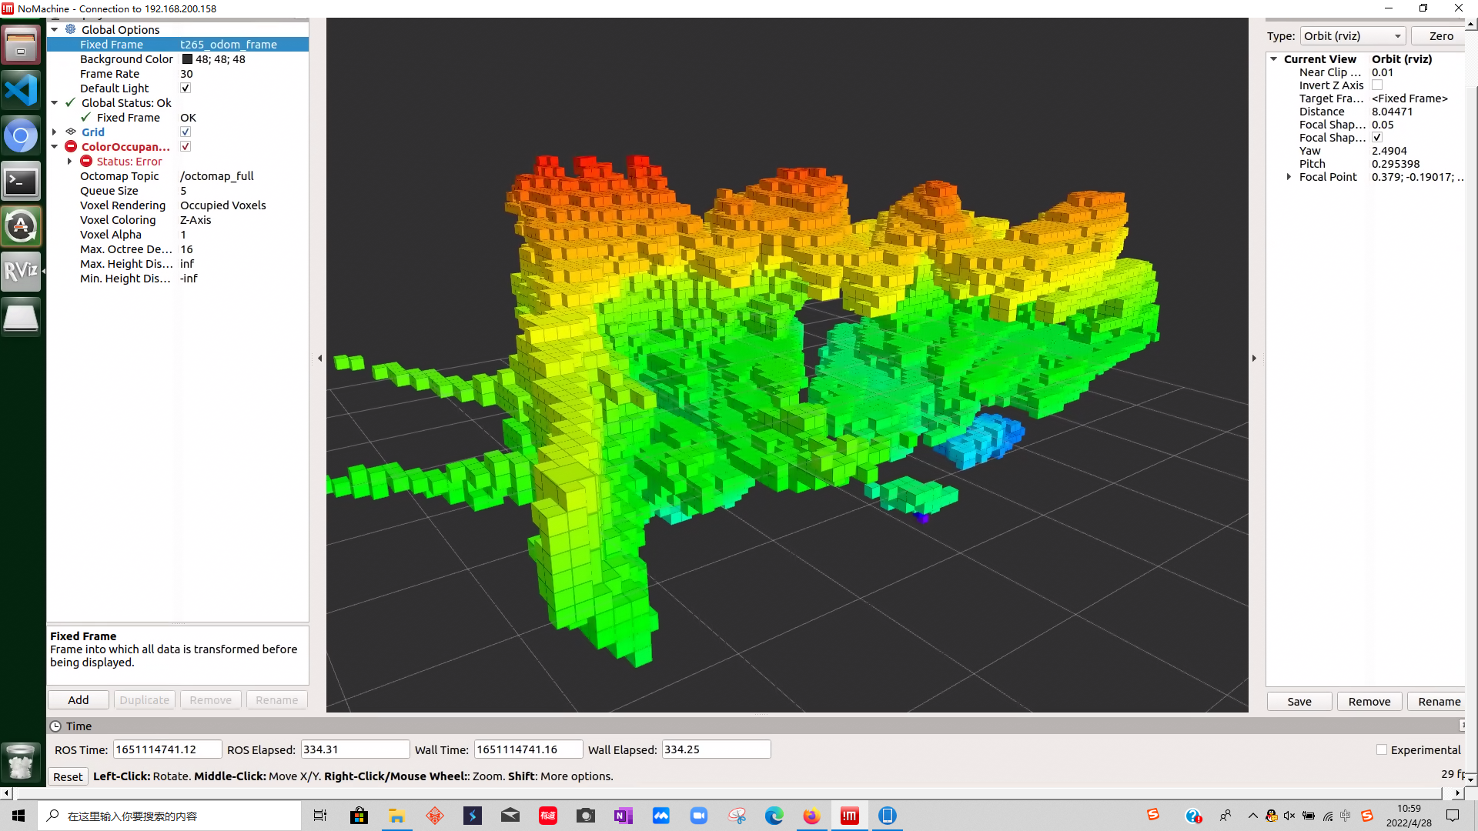Expand the Focal Point property

1289,177
